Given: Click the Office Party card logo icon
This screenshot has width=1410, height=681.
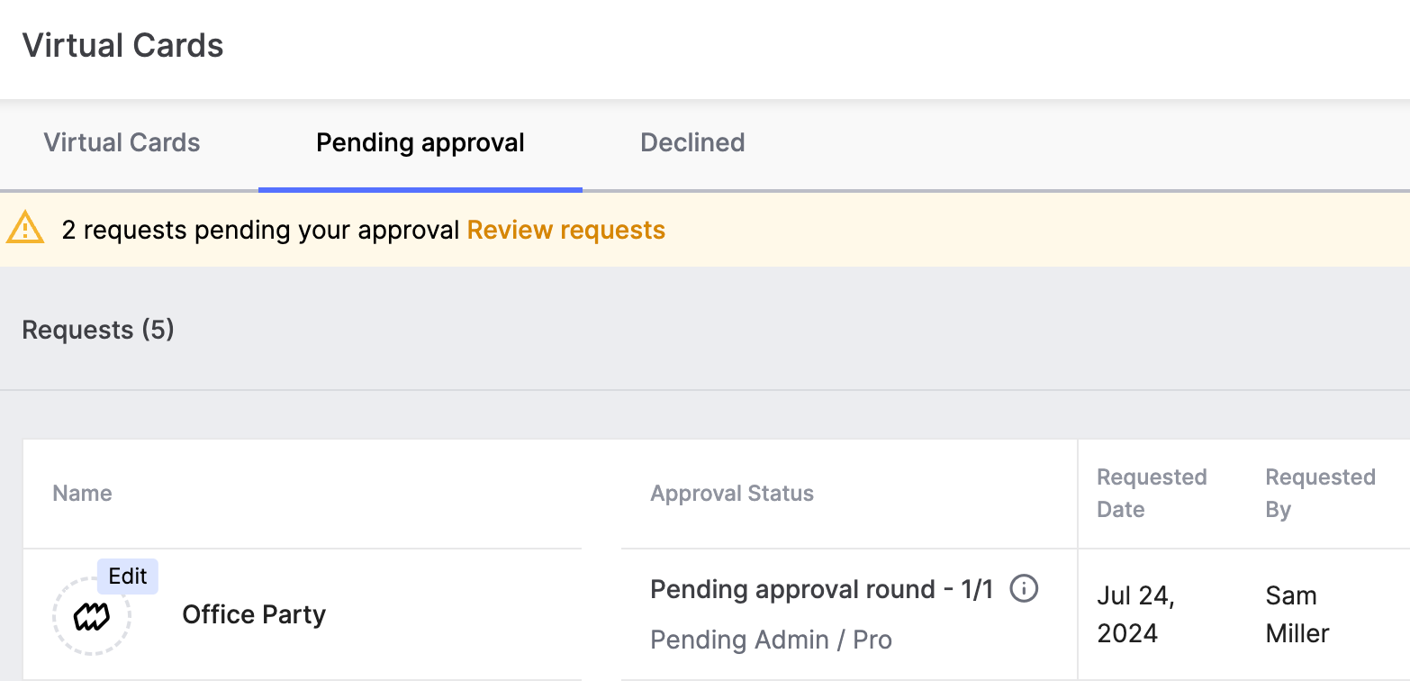Looking at the screenshot, I should click(92, 617).
